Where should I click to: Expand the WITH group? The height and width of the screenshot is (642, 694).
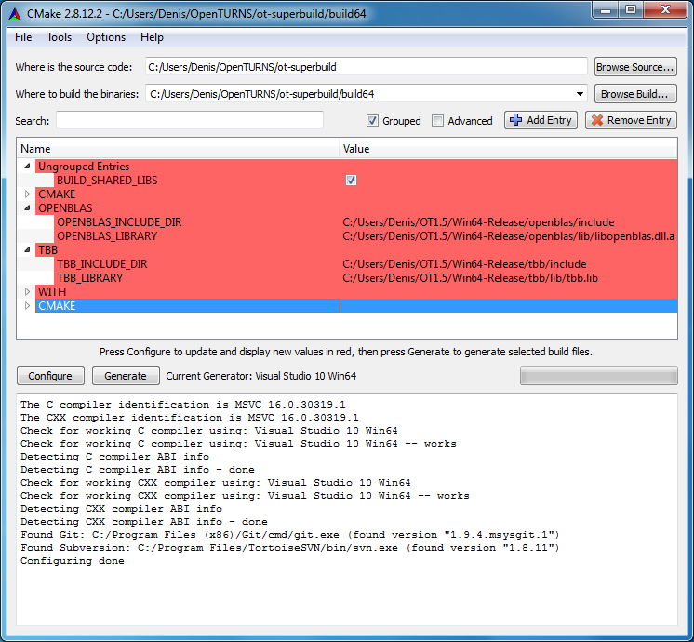[27, 292]
